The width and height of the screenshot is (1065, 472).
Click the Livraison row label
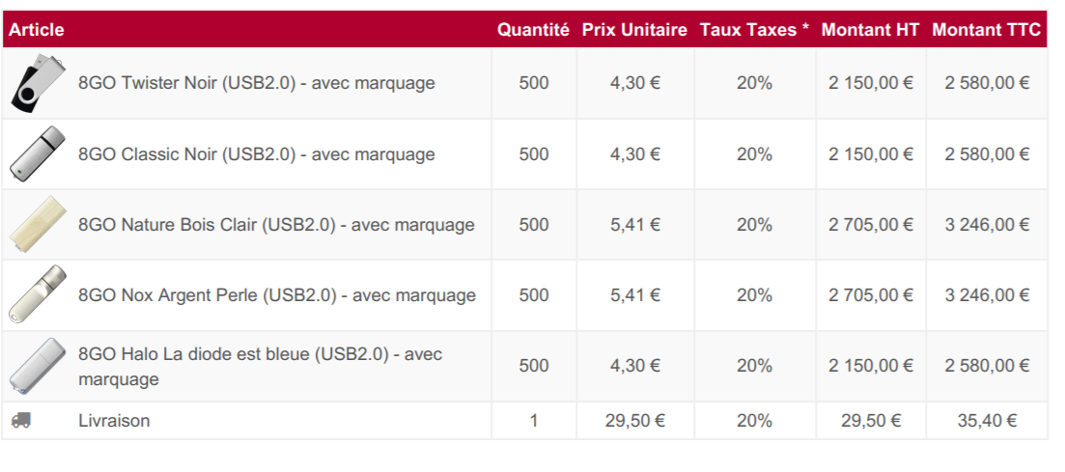click(x=114, y=421)
